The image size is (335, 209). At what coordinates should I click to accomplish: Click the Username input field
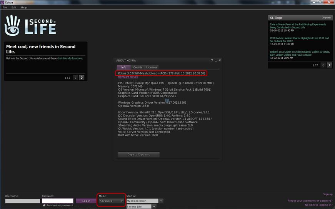pos(23,201)
